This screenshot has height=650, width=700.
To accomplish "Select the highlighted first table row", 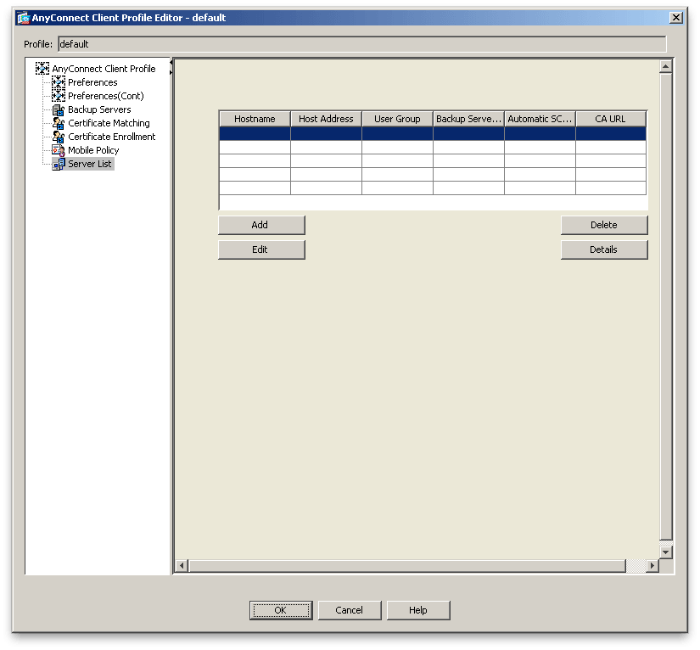I will click(x=433, y=133).
